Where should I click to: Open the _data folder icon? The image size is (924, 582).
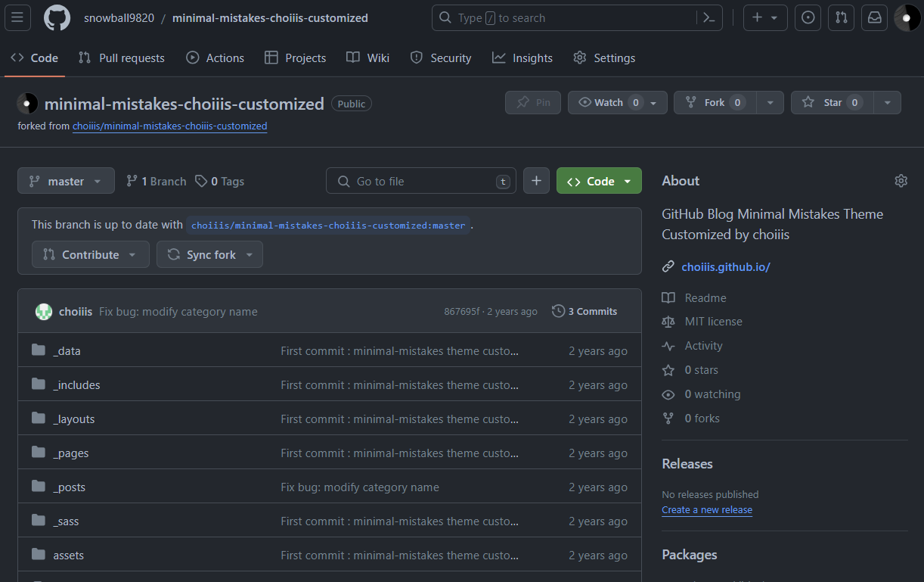coord(39,350)
